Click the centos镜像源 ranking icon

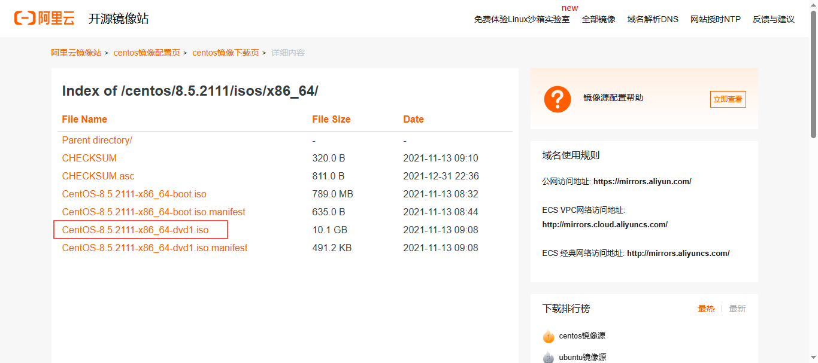[549, 336]
